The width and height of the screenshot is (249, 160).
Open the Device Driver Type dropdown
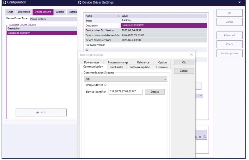53,19
